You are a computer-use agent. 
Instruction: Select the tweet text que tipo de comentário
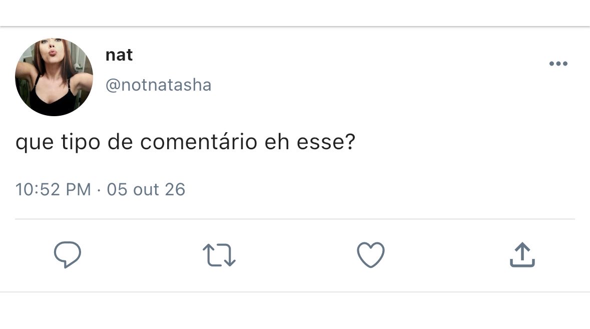coord(136,142)
